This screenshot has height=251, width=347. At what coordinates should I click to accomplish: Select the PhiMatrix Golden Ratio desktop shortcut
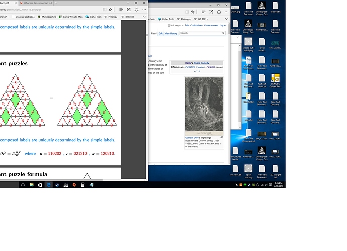click(275, 81)
